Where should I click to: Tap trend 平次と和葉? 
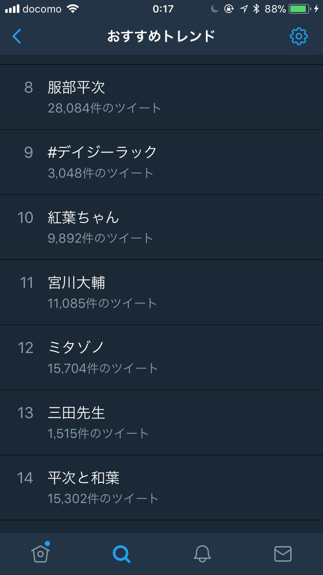[x=84, y=478]
